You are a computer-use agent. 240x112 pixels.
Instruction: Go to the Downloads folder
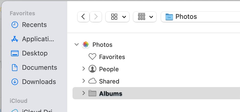pyautogui.click(x=33, y=82)
